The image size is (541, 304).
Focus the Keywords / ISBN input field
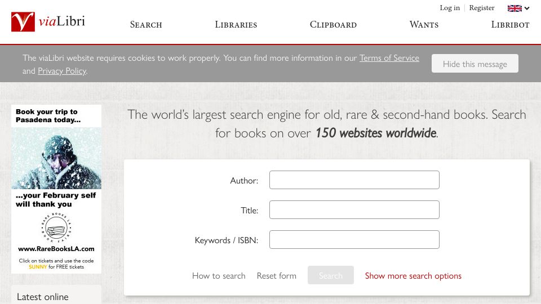point(354,240)
